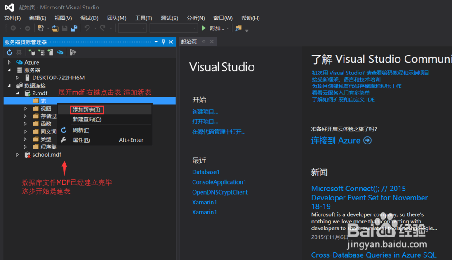This screenshot has height=260, width=452.
Task: Expand the Functions (函数) folder
Action: pyautogui.click(x=25, y=124)
